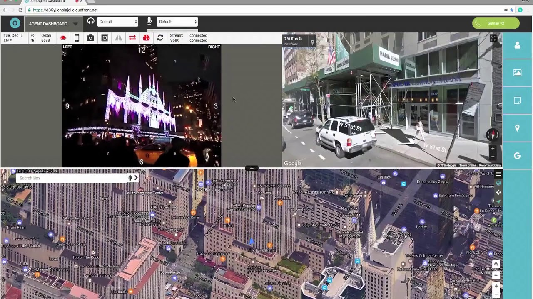
Task: Click the map tilt button
Action: tap(496, 275)
